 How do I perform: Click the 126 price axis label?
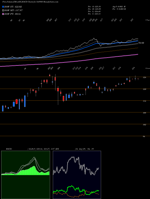coord(145,77)
